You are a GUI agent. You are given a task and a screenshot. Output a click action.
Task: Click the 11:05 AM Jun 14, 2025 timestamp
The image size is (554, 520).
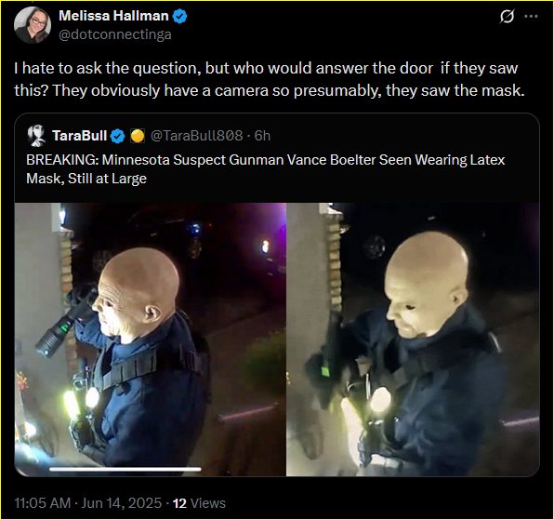point(87,503)
